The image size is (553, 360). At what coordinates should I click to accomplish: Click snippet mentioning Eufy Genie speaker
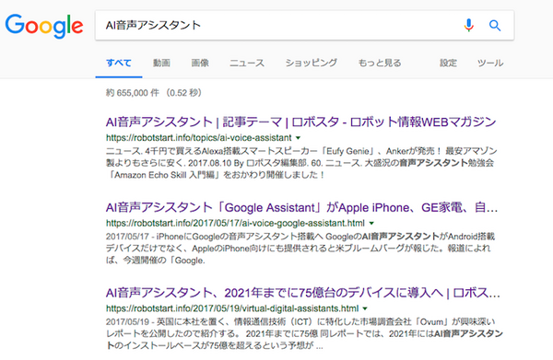pos(301,163)
